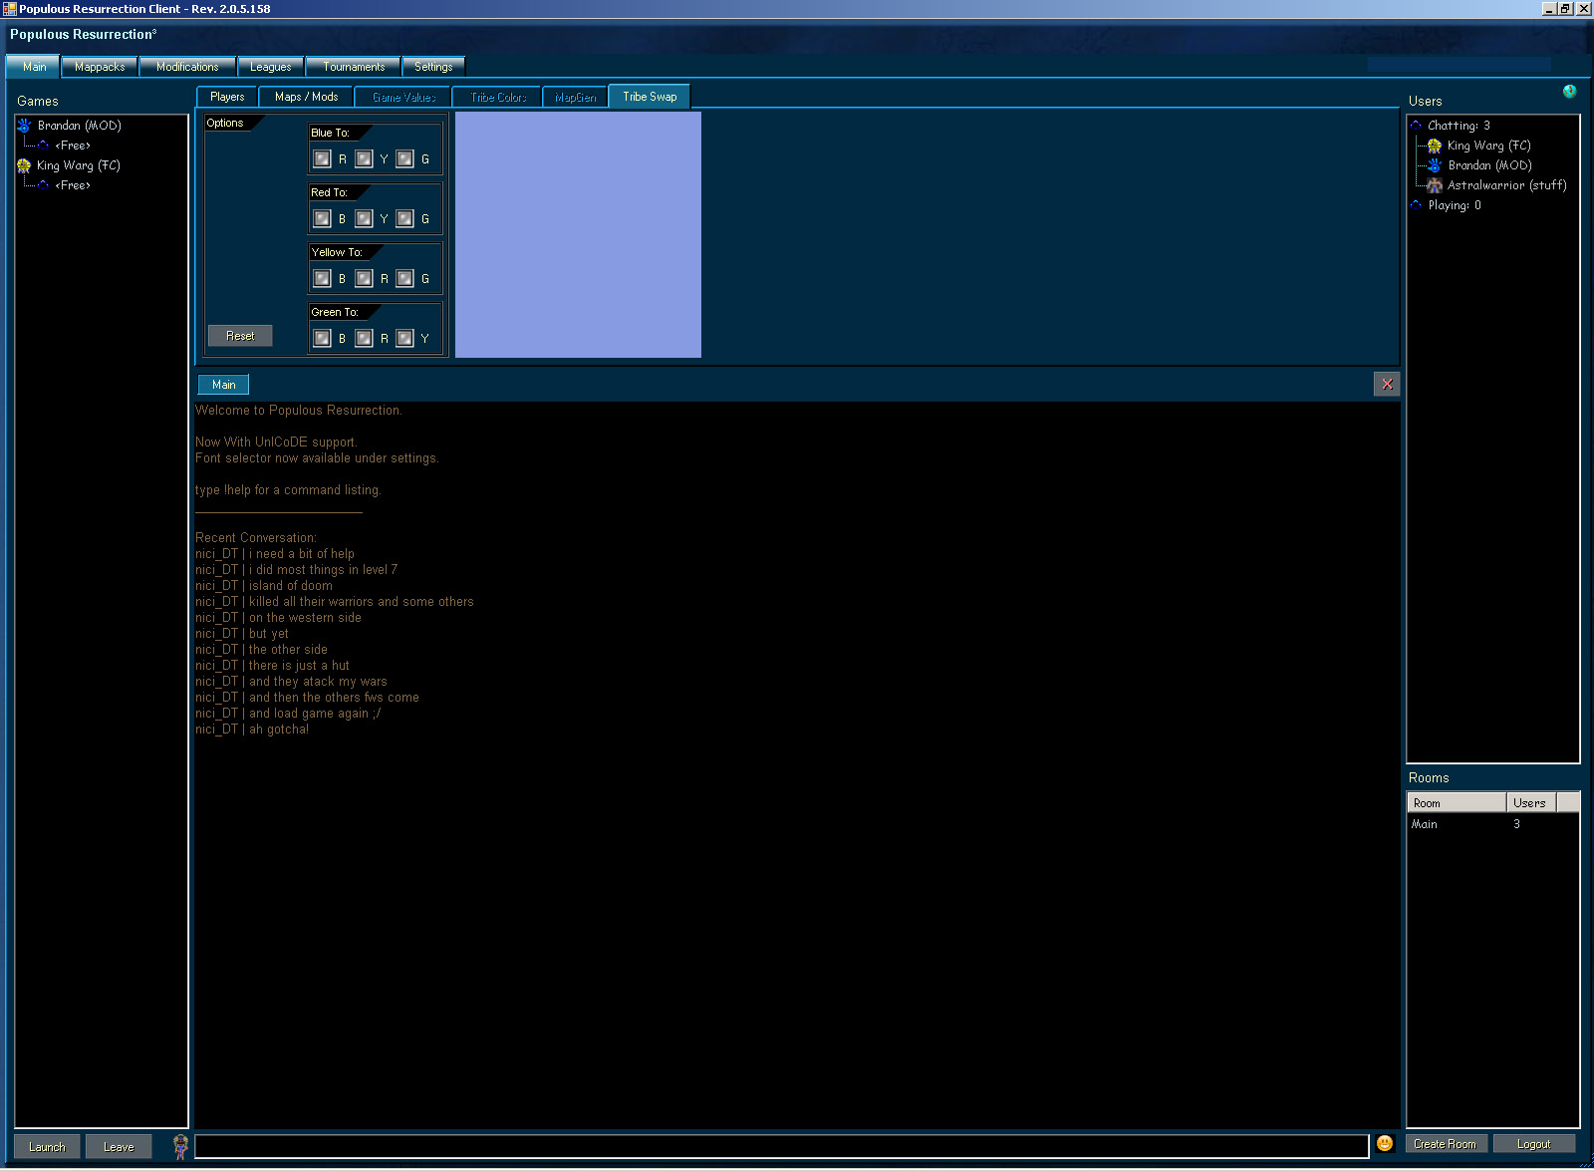Toggle Red To G checkbox
Viewport: 1594px width, 1172px height.
click(405, 218)
